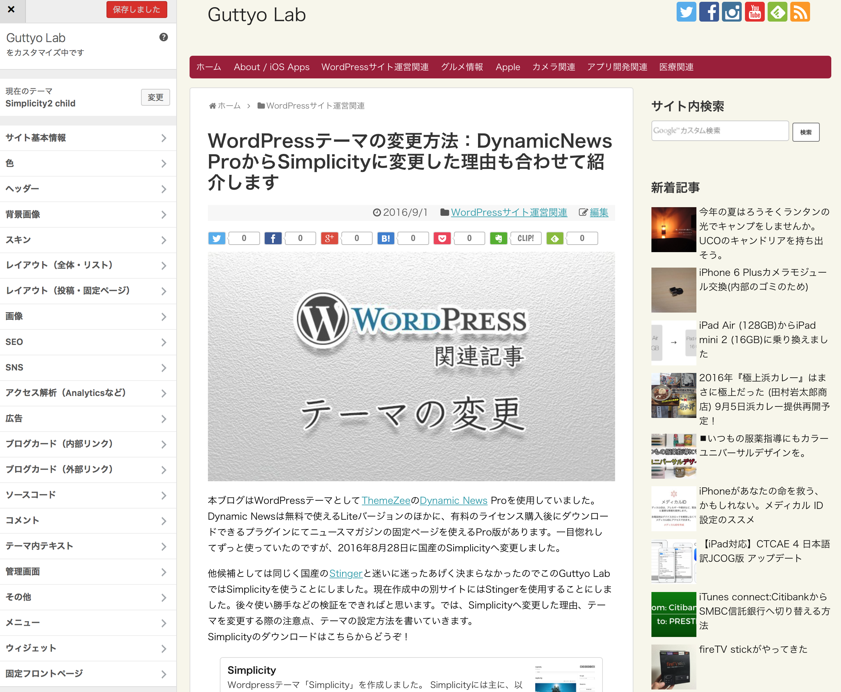Click the Google カスタム検索 input field
Image resolution: width=841 pixels, height=692 pixels.
[720, 131]
